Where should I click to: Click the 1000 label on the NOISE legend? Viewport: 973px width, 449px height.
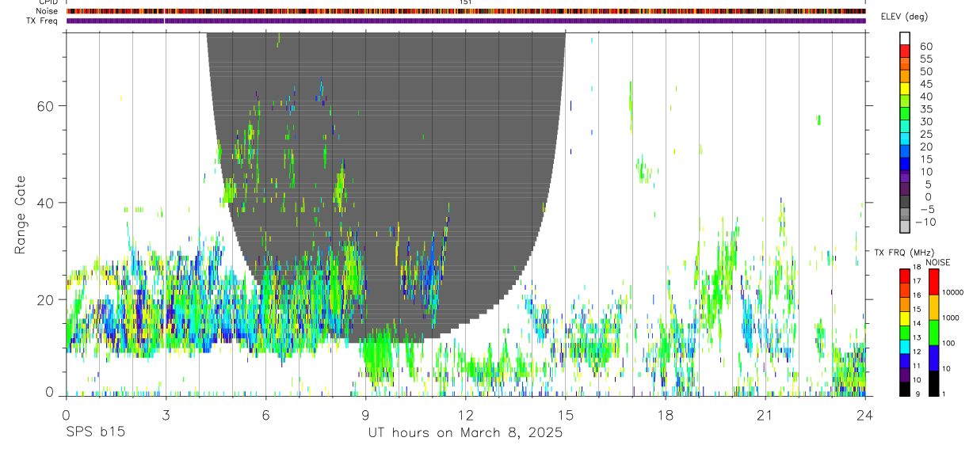click(952, 318)
